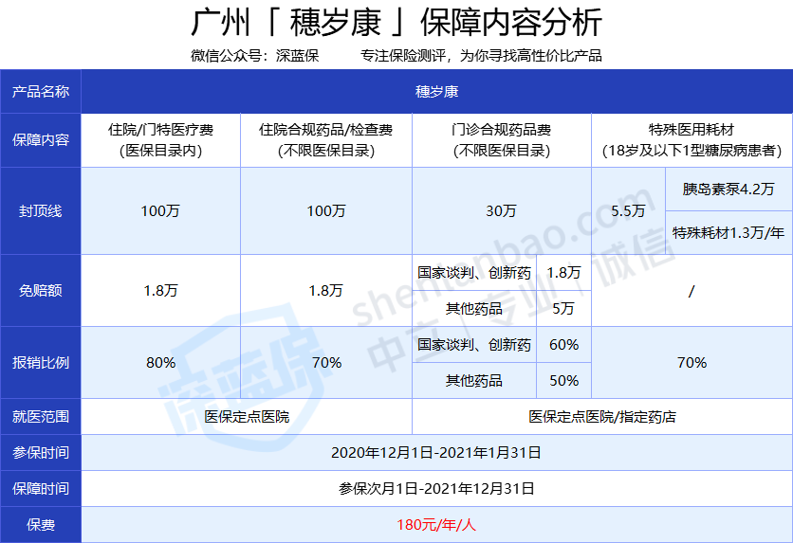The width and height of the screenshot is (793, 543).
Task: Click the product name cell 穗岁康
Action: point(437,91)
